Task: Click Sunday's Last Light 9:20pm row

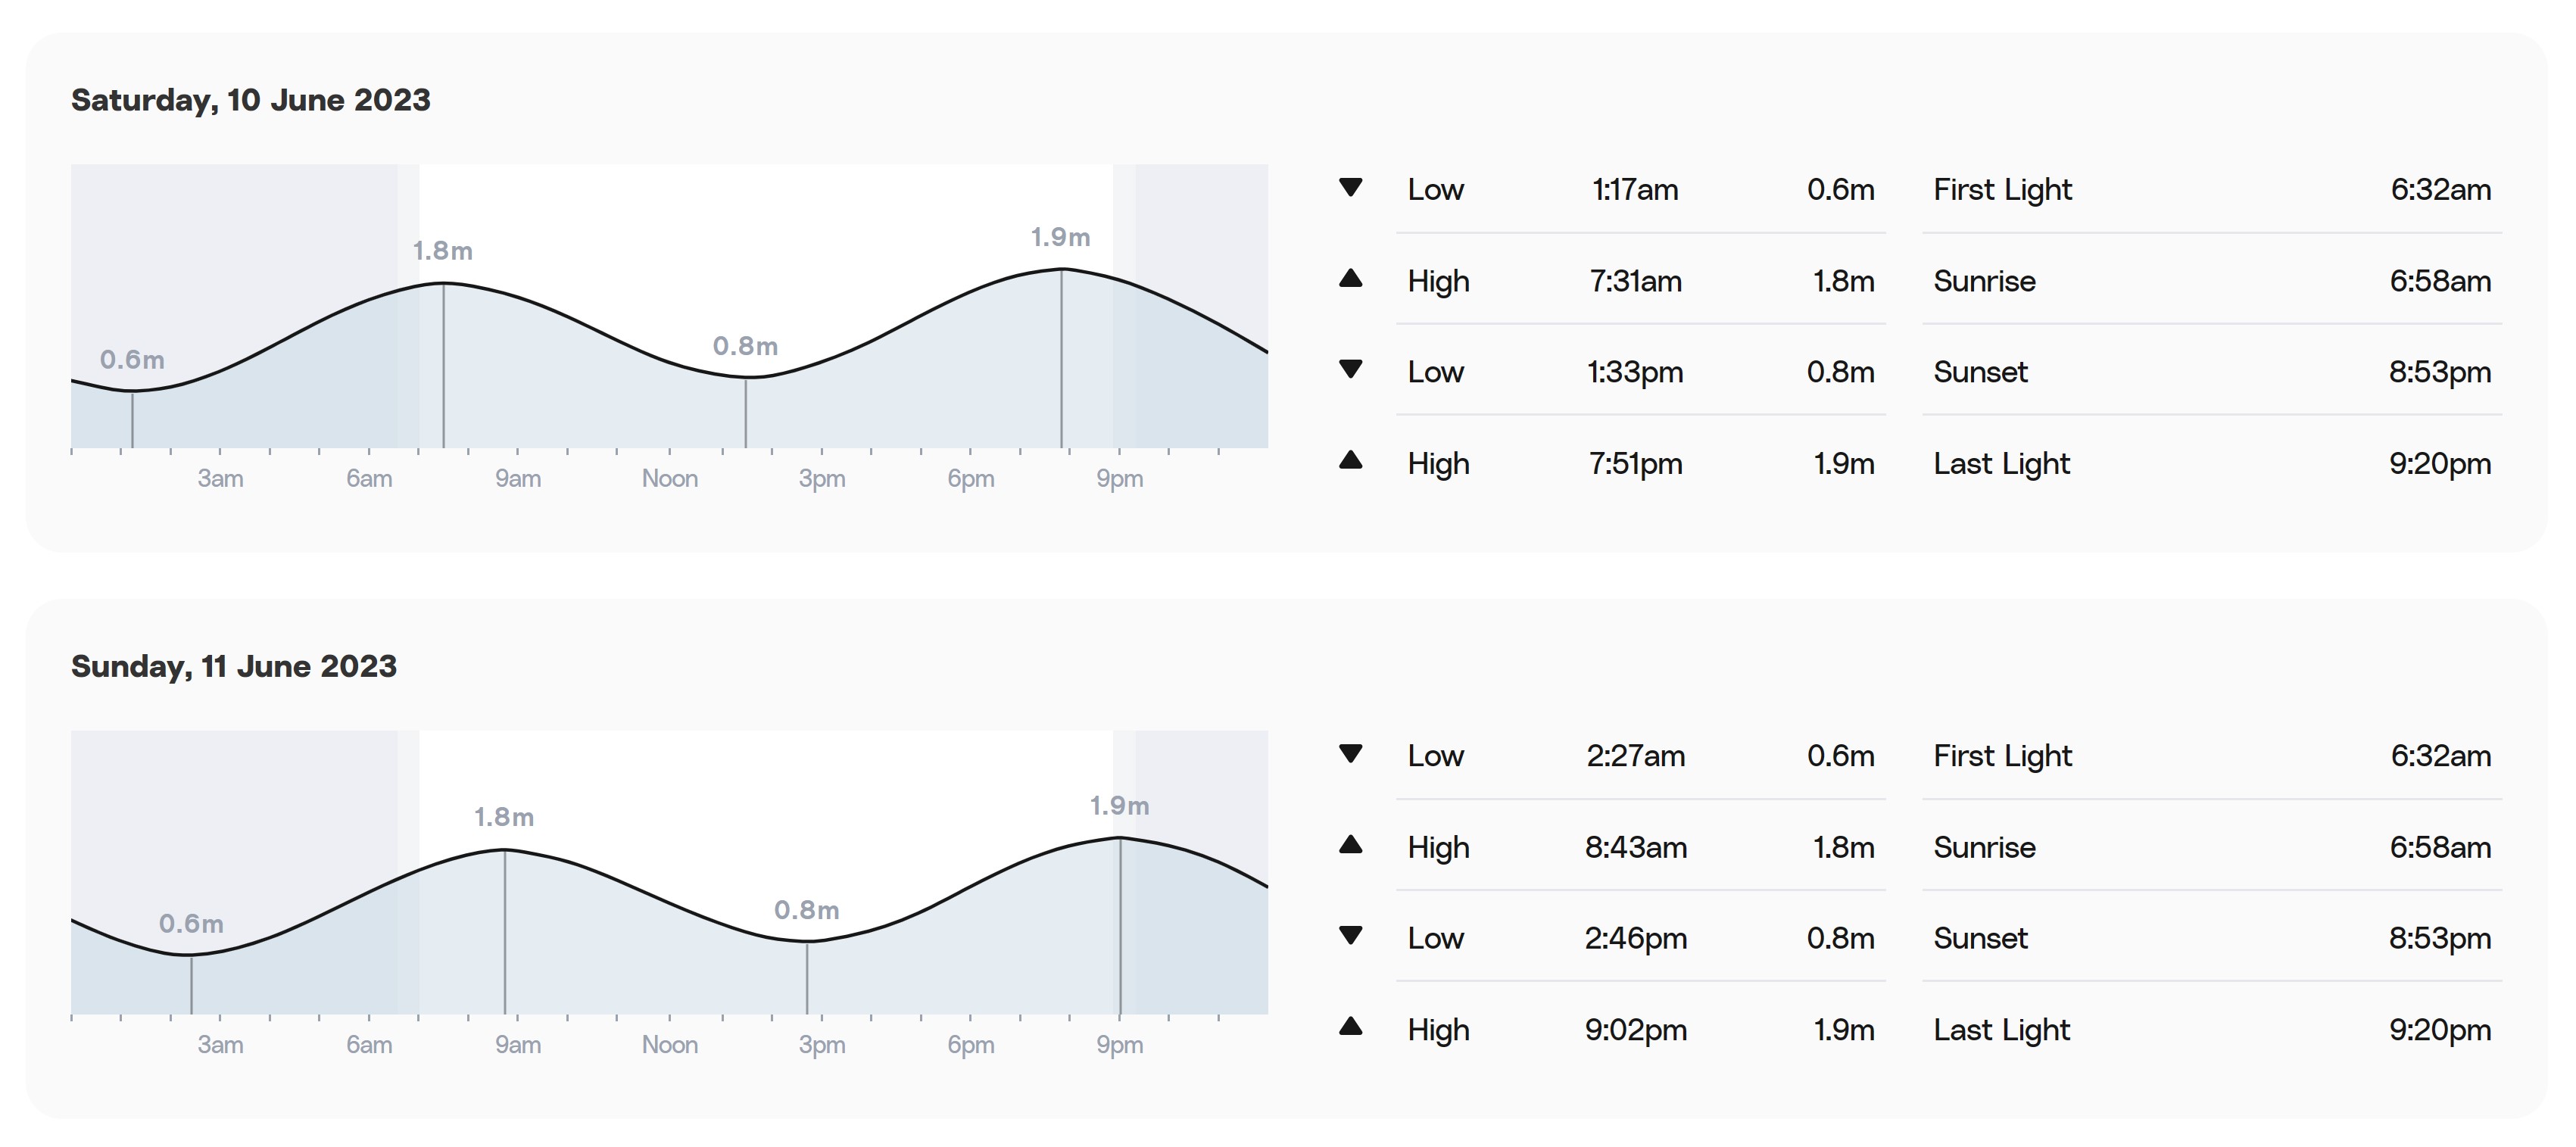Action: click(2212, 1029)
